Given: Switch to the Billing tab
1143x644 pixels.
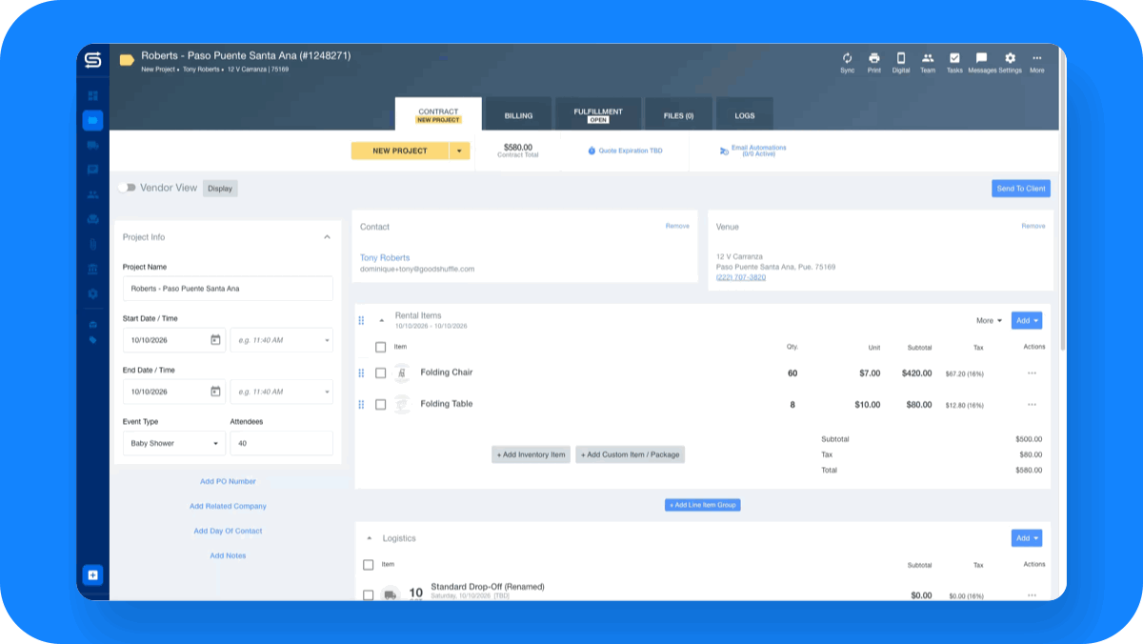Looking at the screenshot, I should point(518,115).
